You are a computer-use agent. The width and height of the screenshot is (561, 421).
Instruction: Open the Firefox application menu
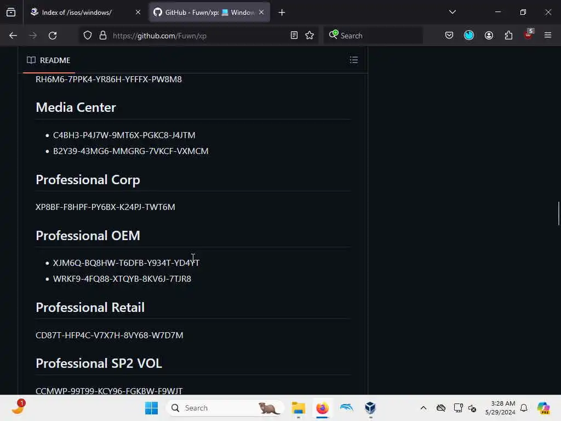pyautogui.click(x=548, y=36)
